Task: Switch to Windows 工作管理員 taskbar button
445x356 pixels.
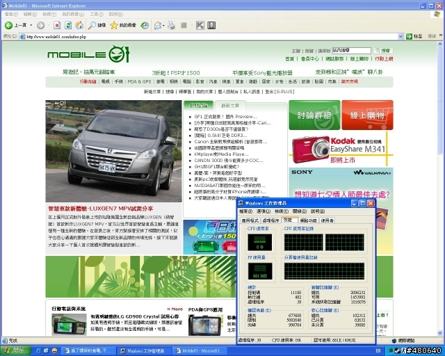Action: click(x=145, y=351)
